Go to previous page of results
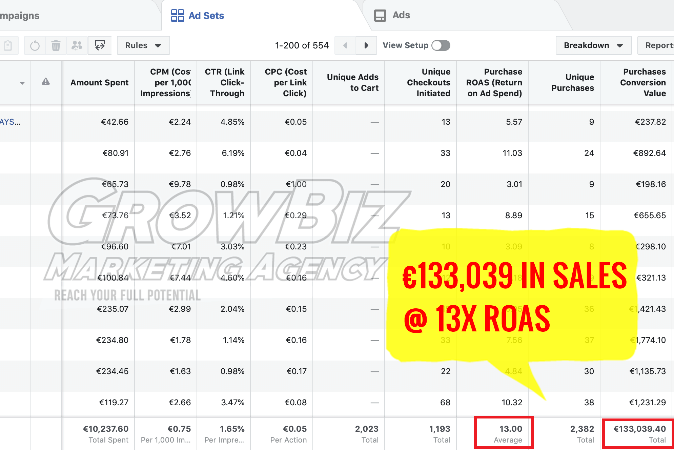The width and height of the screenshot is (674, 450). [x=345, y=45]
